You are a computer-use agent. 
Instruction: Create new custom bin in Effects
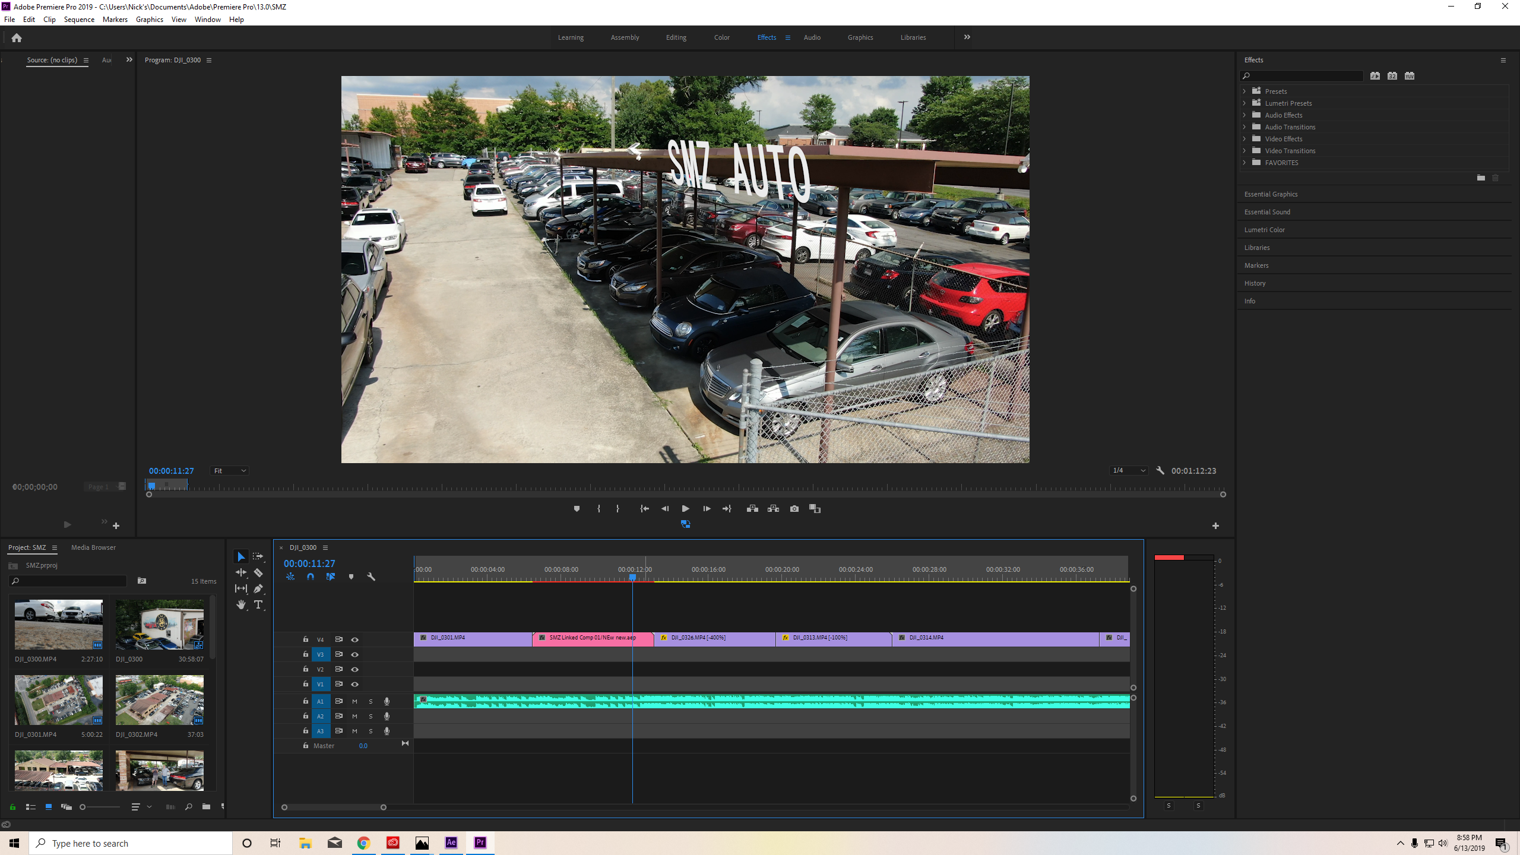coord(1481,178)
